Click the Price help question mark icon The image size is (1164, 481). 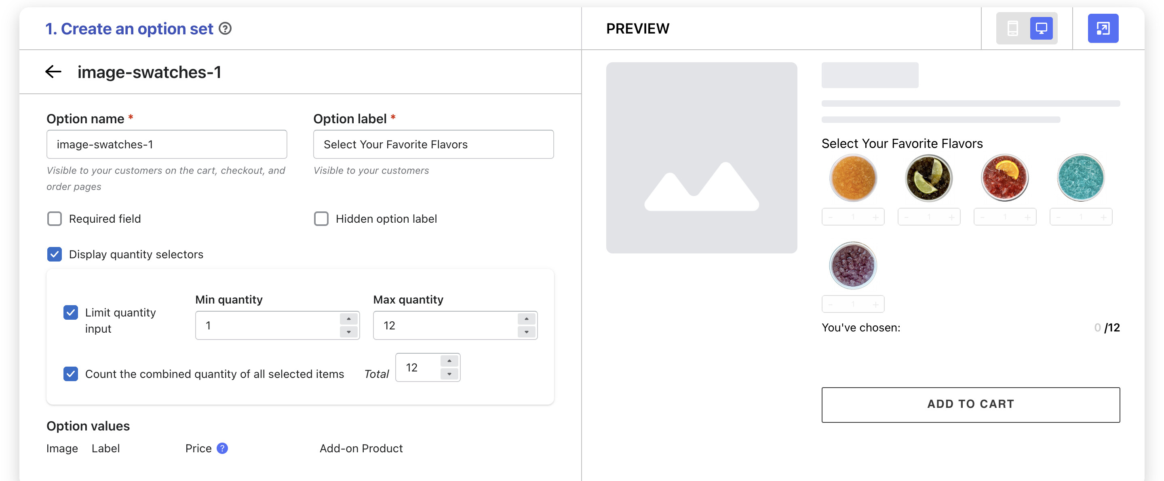[x=222, y=448]
